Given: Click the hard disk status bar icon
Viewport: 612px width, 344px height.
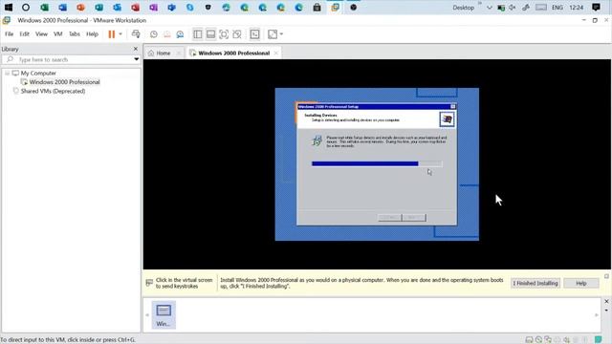Looking at the screenshot, I should point(529,340).
